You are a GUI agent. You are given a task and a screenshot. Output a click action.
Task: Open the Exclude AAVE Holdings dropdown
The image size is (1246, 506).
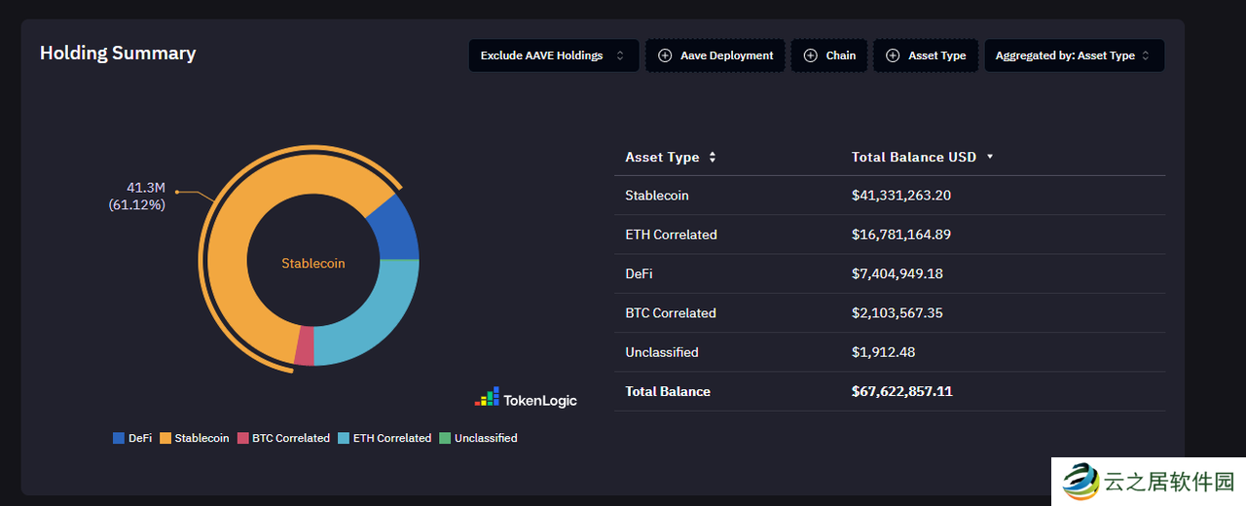[554, 55]
